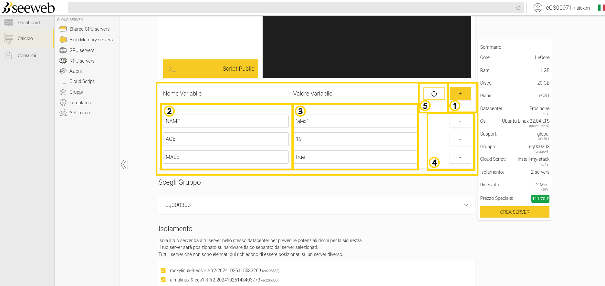Go to High Memory servers
605x286 pixels.
click(91, 40)
